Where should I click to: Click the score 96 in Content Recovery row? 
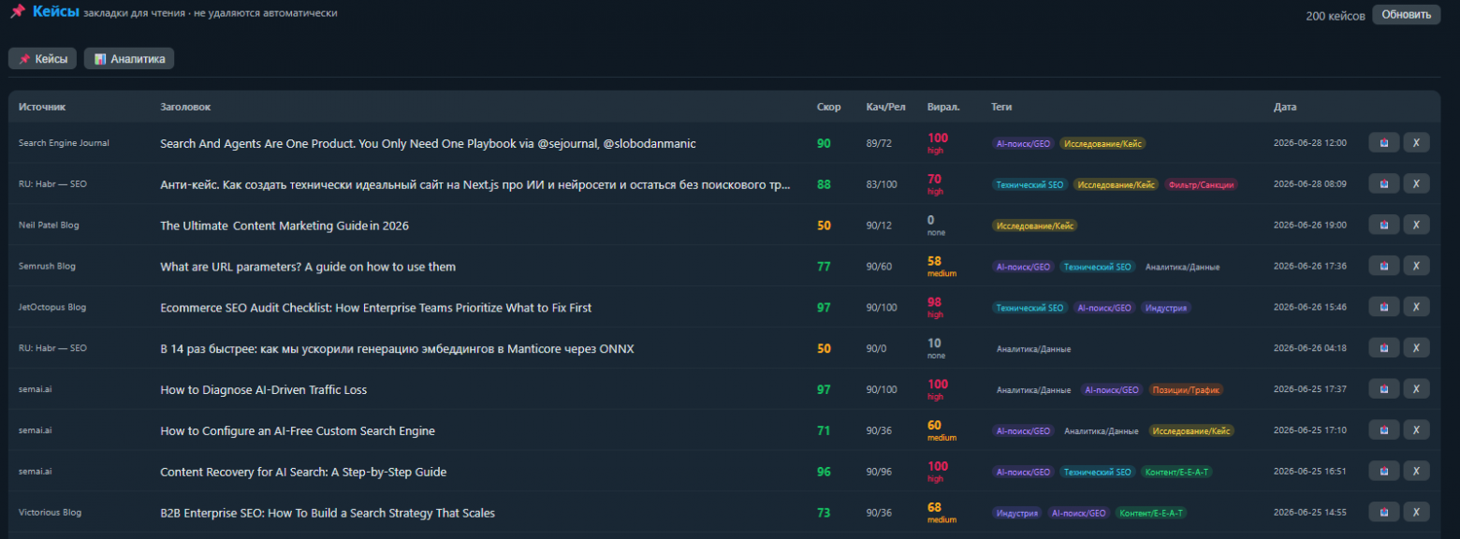coord(824,472)
